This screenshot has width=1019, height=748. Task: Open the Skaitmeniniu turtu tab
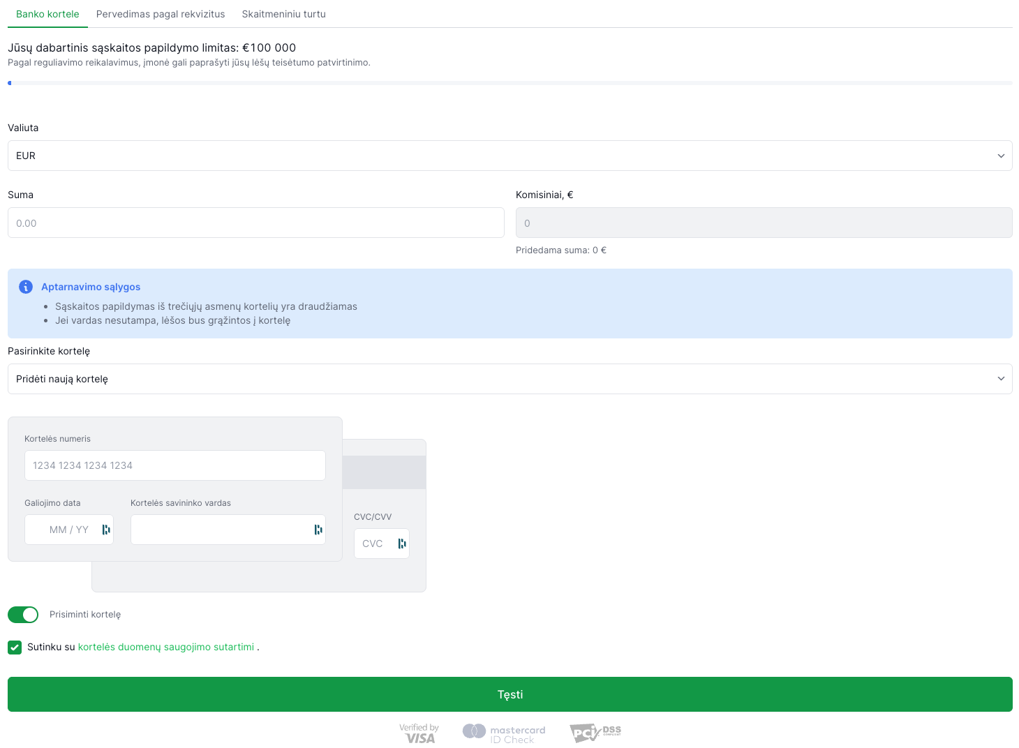[283, 14]
